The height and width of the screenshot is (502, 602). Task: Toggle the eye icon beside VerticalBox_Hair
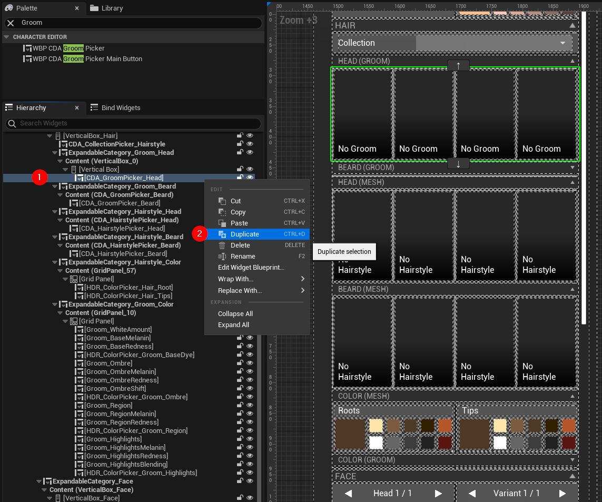click(250, 135)
